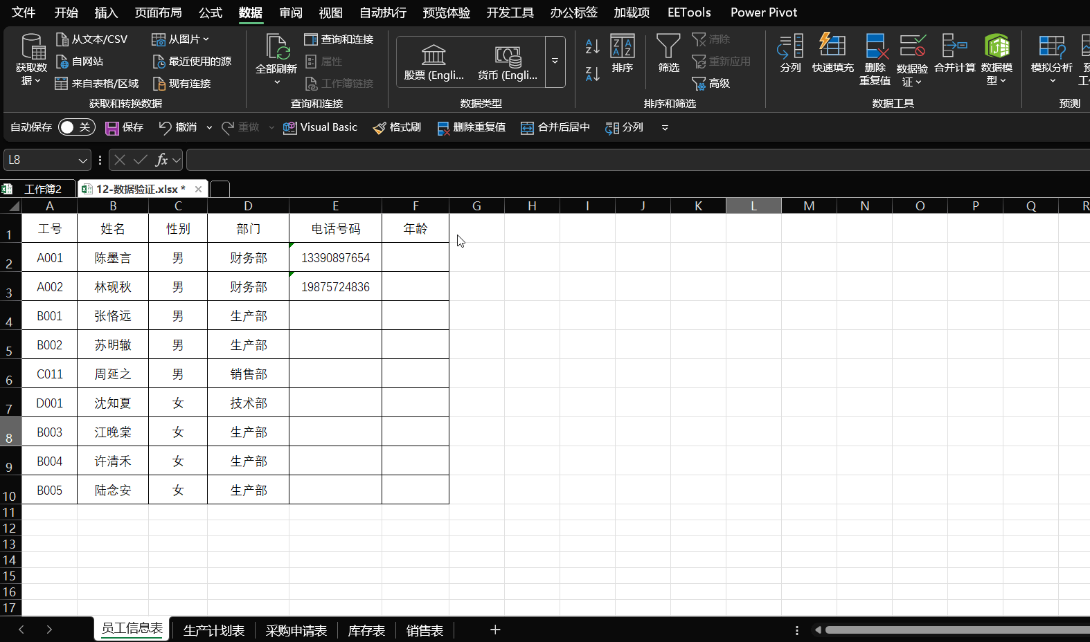
Task: Click the Remove Duplicates (删除重复值) ribbon icon
Action: (875, 46)
